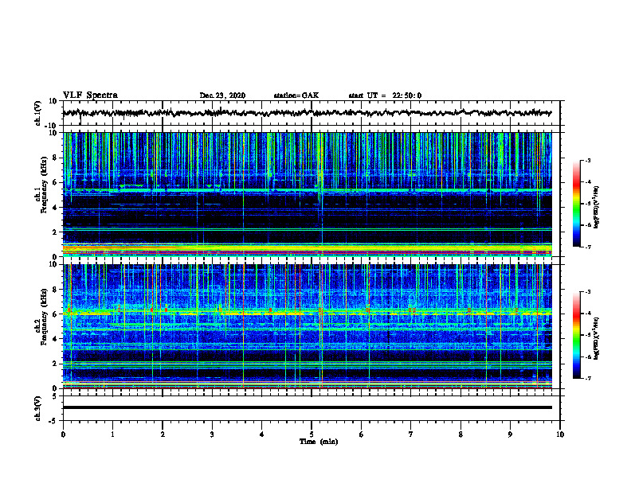Viewport: 631px width, 487px height.
Task: Click the ch.3 flat black voltage trace
Action: coord(307,407)
